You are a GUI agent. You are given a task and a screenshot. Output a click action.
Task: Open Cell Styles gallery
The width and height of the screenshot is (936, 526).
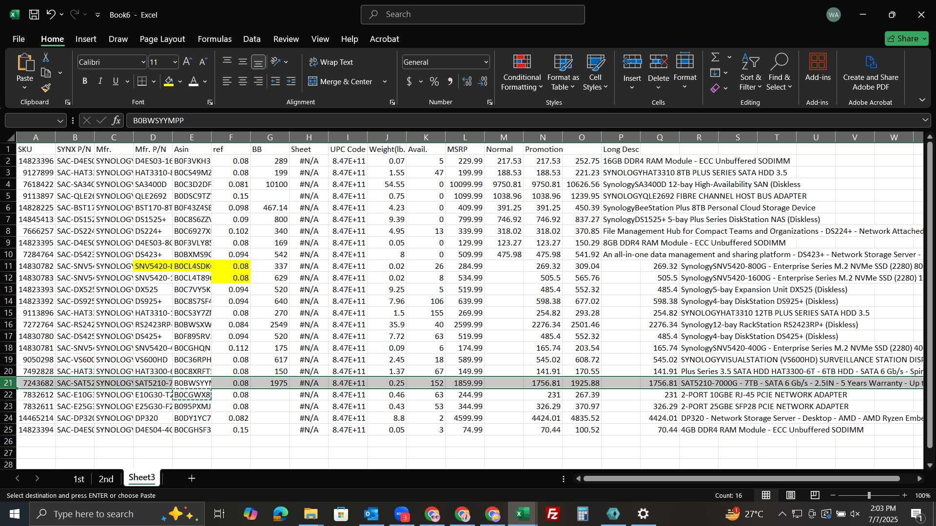coord(595,73)
